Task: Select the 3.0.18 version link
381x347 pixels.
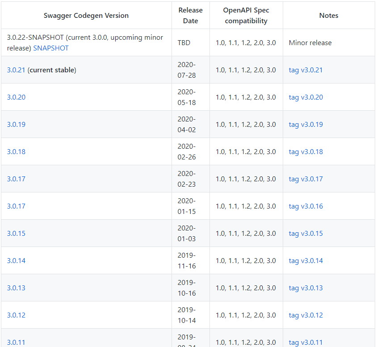Action: [x=16, y=152]
